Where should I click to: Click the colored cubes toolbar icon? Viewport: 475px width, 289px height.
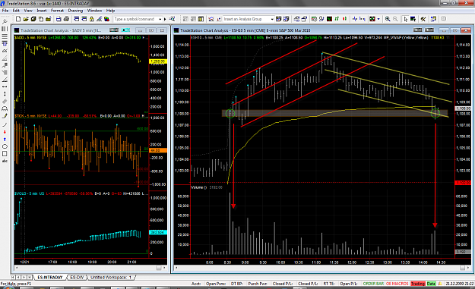[x=106, y=19]
